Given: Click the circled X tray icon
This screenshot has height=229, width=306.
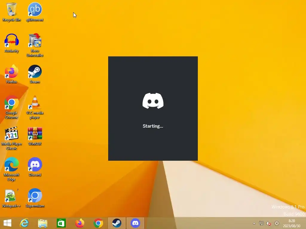Looking at the screenshot, I should point(276,223).
